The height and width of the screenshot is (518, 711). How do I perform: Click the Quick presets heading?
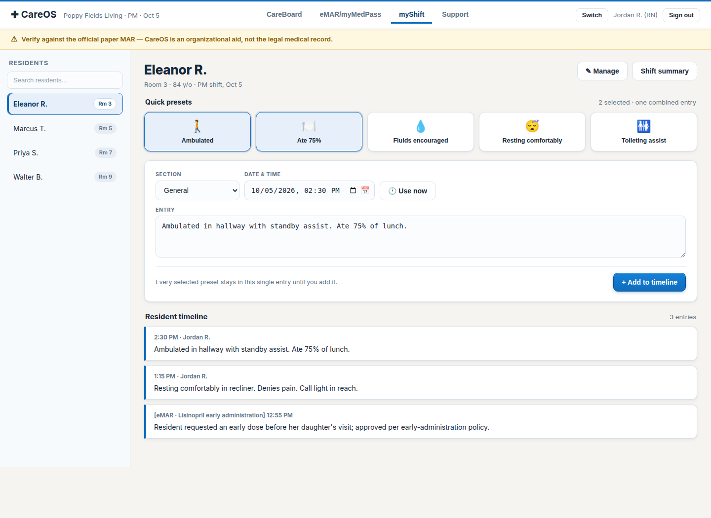pyautogui.click(x=168, y=102)
